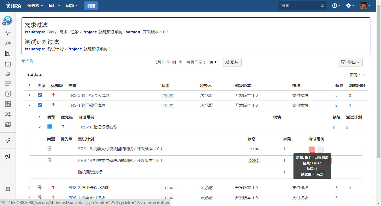The width and height of the screenshot is (381, 206).
Task: Open issue FRS-4 link
Action: (74, 105)
